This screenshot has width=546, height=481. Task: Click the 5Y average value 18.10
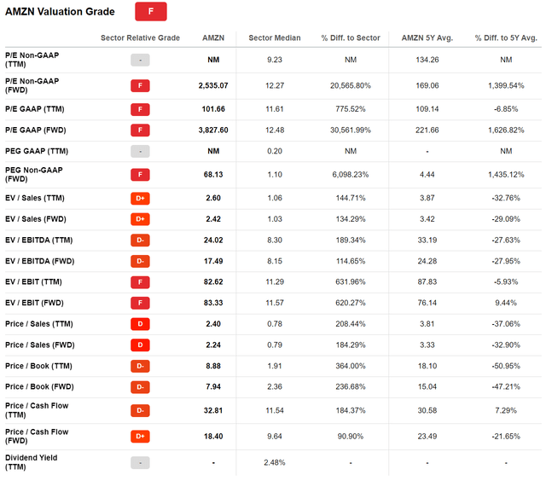(427, 366)
